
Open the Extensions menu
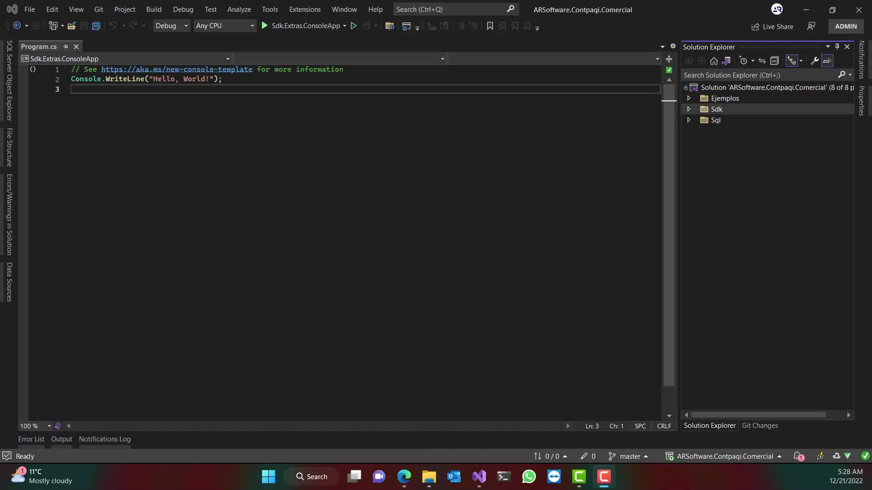304,10
